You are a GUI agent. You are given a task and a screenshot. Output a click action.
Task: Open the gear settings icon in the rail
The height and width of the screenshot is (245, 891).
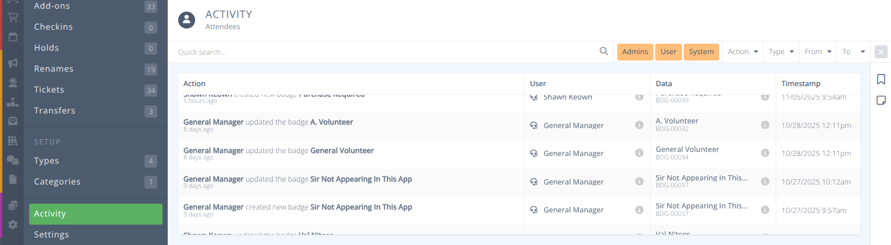12,225
